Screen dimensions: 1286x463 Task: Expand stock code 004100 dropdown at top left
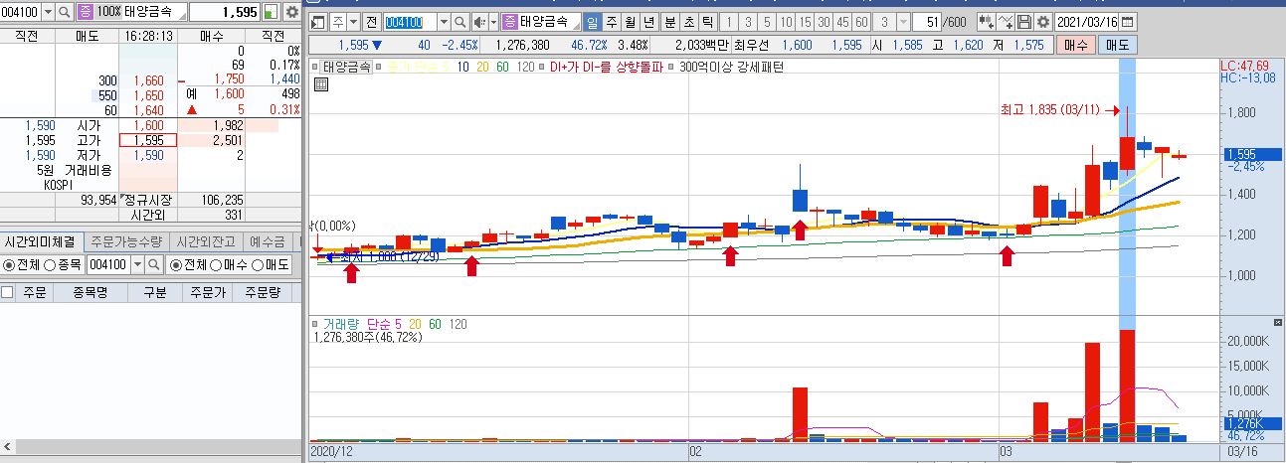coord(49,12)
